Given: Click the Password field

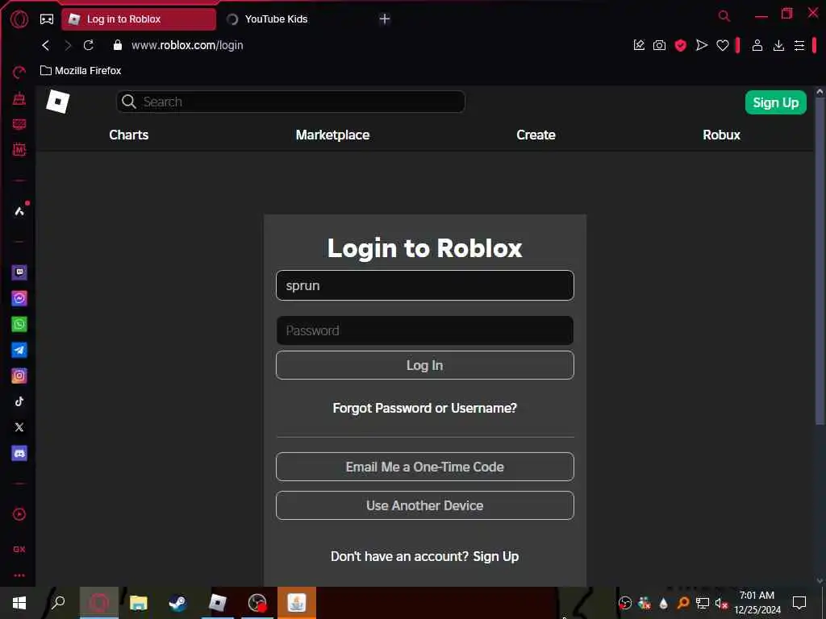Looking at the screenshot, I should tap(424, 330).
